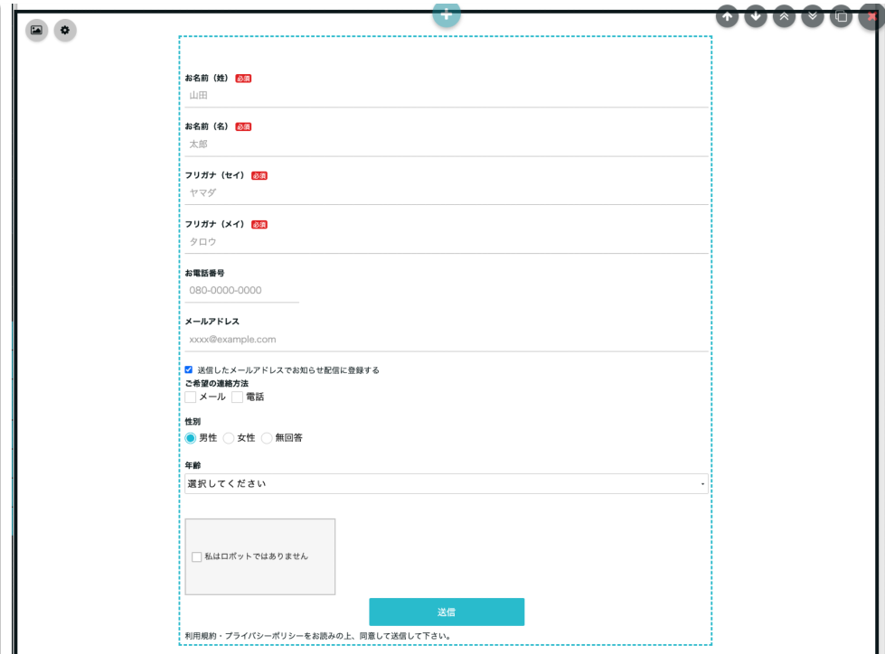Select the 無回答 radio button
This screenshot has height=654, width=885.
(x=267, y=438)
